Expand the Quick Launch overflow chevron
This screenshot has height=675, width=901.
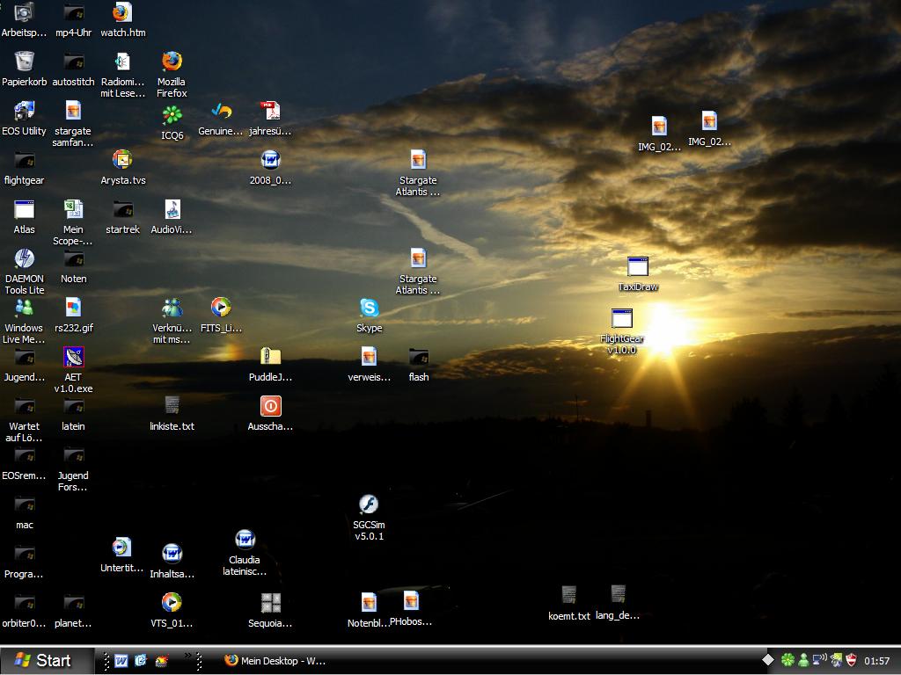click(x=187, y=656)
